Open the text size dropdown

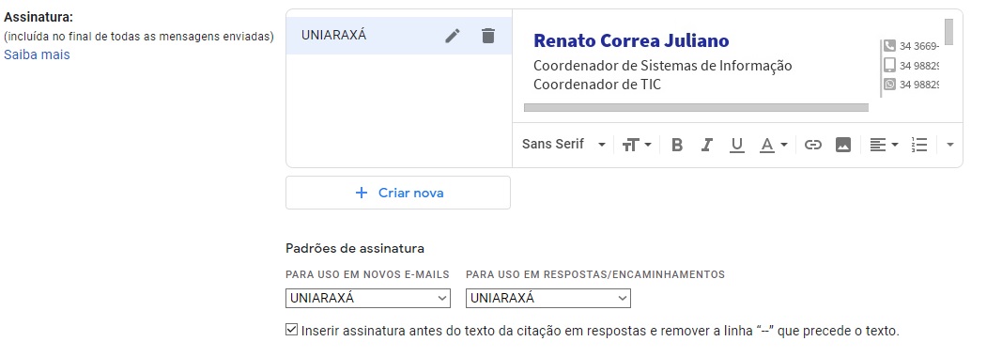tap(637, 146)
